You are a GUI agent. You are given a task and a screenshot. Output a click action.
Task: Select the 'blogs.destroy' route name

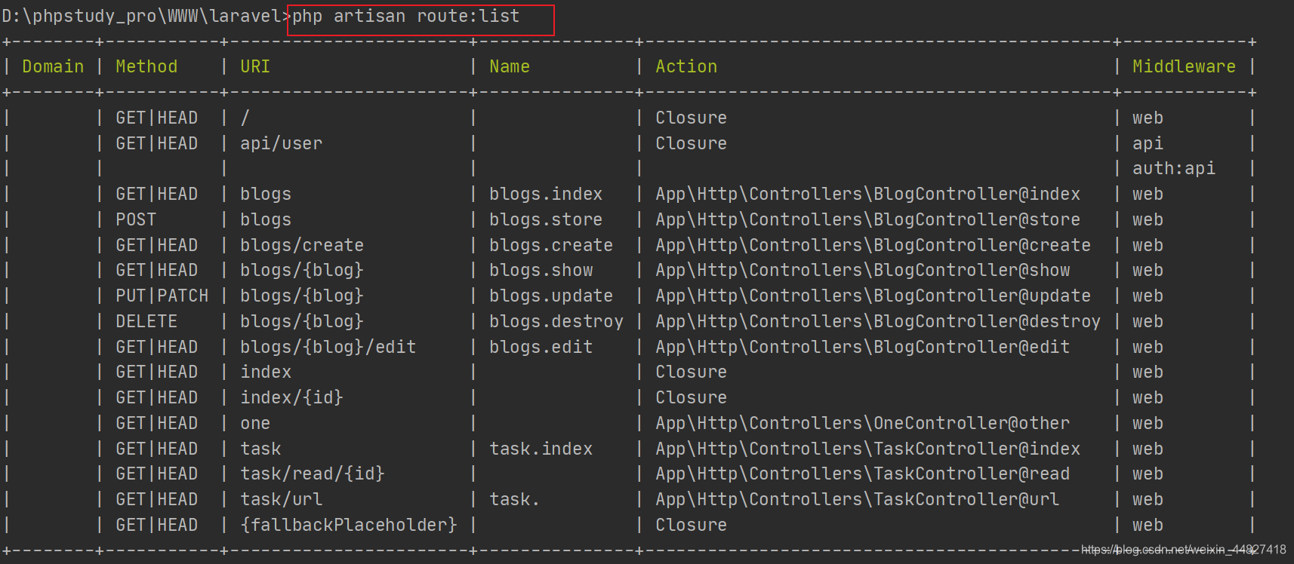pos(556,321)
